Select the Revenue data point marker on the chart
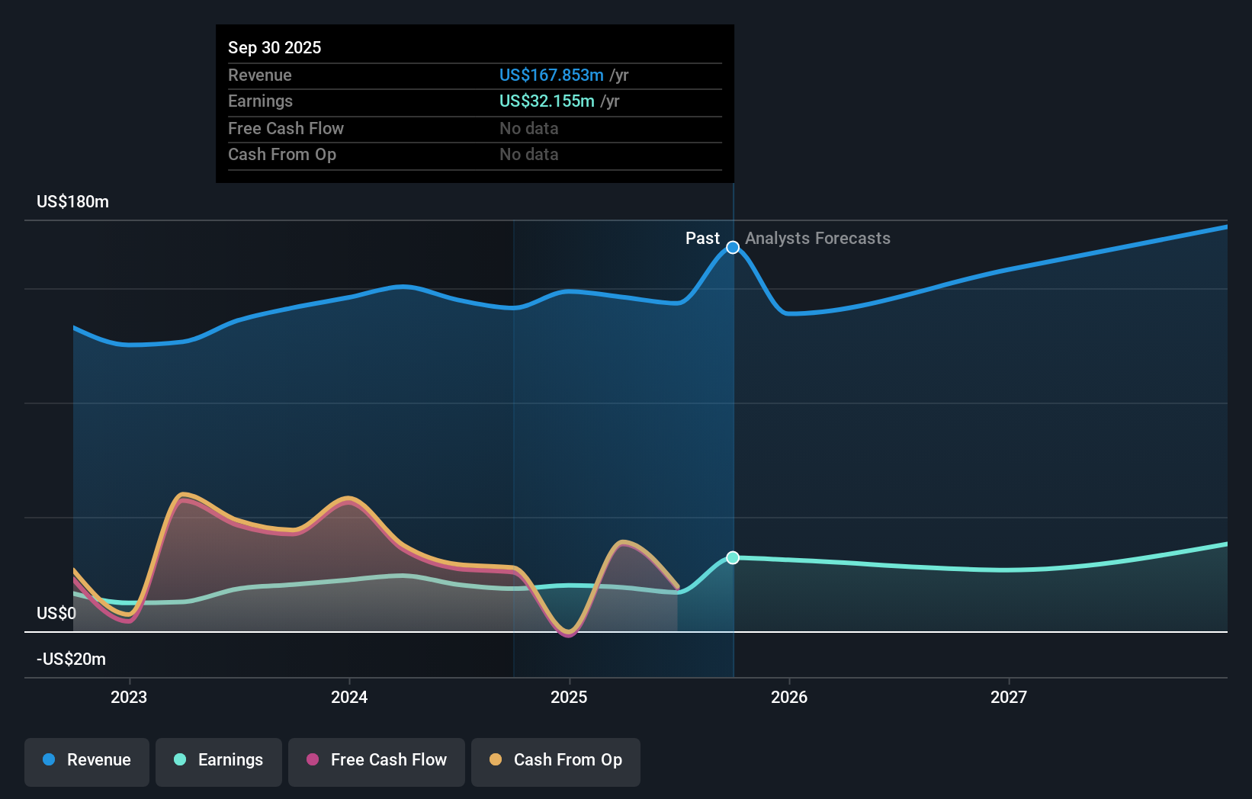The image size is (1252, 799). (x=732, y=247)
